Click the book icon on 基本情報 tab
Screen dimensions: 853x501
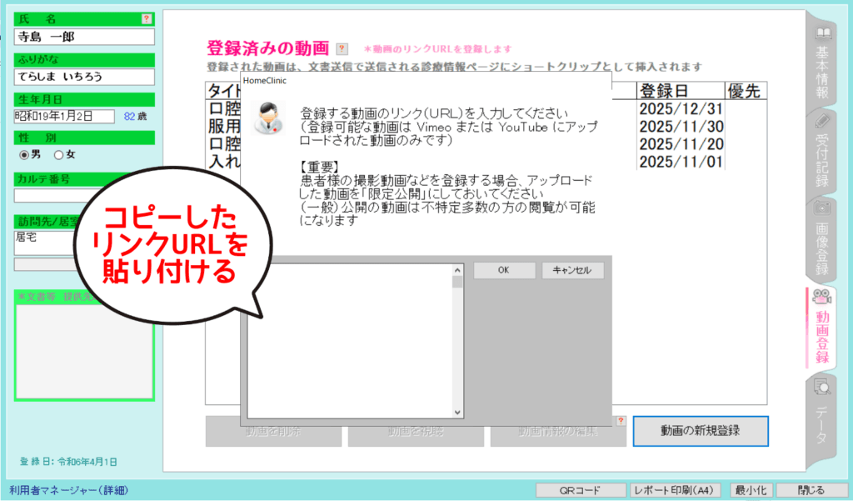[x=823, y=34]
